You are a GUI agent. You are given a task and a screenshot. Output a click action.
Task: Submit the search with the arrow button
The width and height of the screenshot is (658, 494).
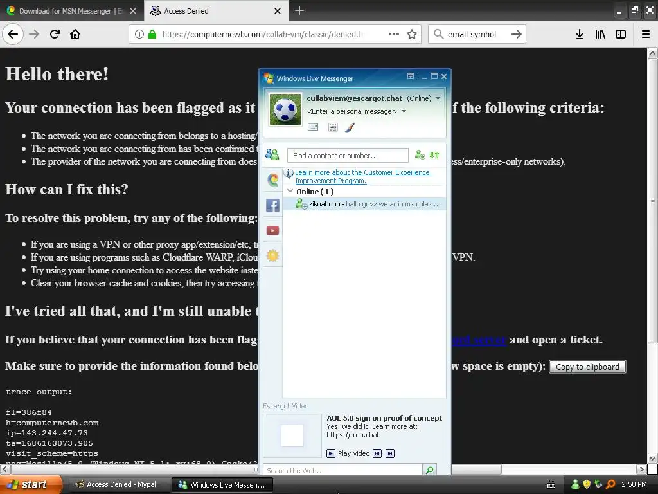pyautogui.click(x=517, y=34)
